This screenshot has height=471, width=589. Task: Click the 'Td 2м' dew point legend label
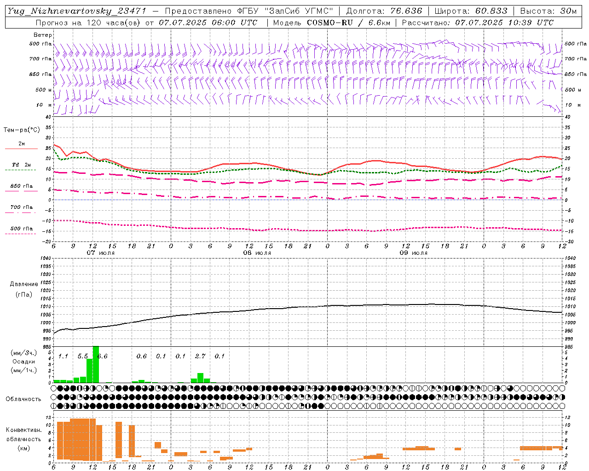pos(21,165)
